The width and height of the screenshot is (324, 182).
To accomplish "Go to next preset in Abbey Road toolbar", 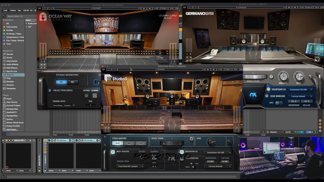I will point(213,69).
